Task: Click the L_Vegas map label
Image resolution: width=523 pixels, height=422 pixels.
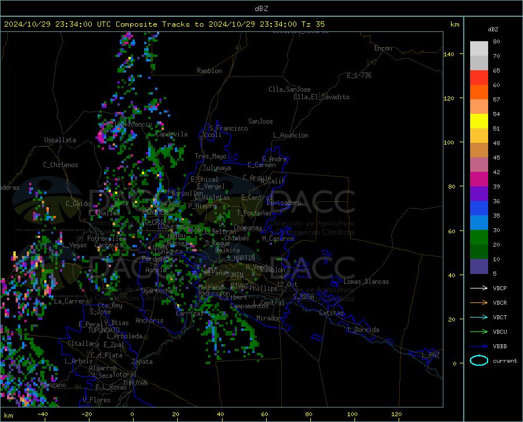Action: coord(74,245)
